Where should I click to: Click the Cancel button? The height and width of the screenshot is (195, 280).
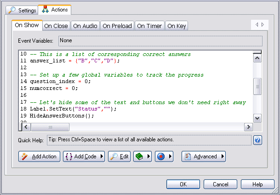(x=220, y=184)
